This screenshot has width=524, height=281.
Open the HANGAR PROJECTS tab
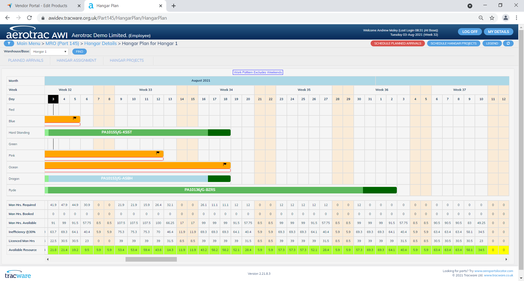tap(127, 60)
